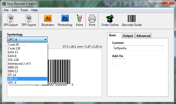
Task: Choose UPC-E from the list
Action: (x=27, y=83)
